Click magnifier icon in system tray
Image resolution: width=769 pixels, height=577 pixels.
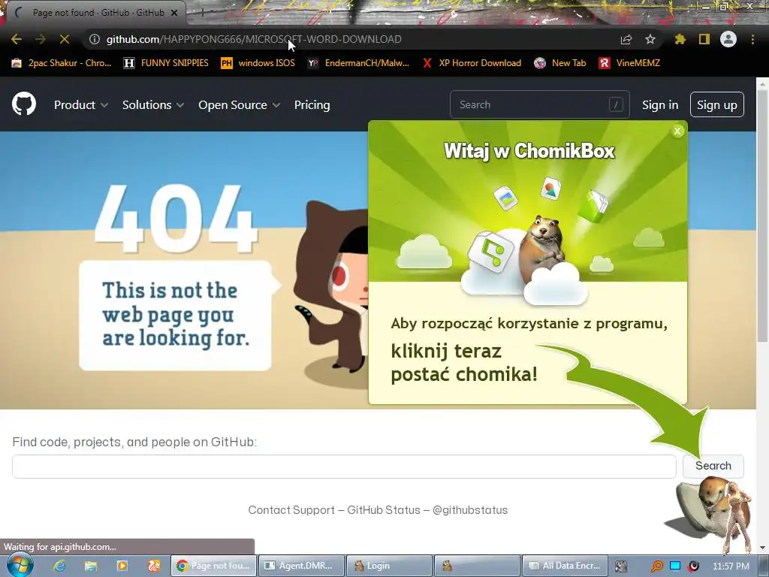click(x=656, y=566)
